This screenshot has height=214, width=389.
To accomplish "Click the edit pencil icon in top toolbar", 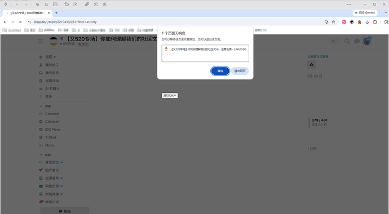I will (x=76, y=5).
